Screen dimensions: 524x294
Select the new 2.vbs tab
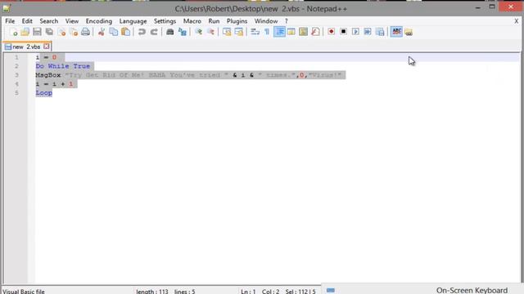point(26,47)
